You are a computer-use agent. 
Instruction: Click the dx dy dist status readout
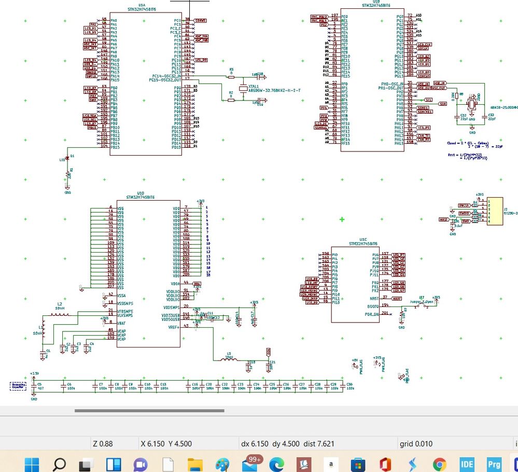click(287, 443)
